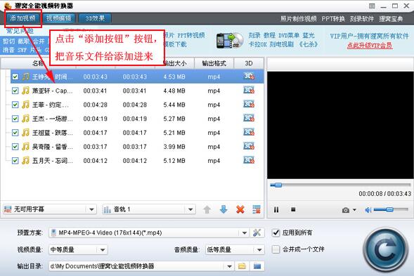
Task: Open PPT转换 in the top menu
Action: click(x=333, y=19)
